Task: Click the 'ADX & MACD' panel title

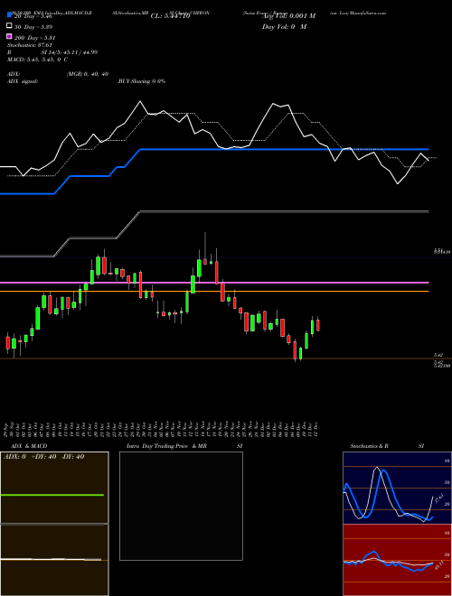Action: point(29,446)
